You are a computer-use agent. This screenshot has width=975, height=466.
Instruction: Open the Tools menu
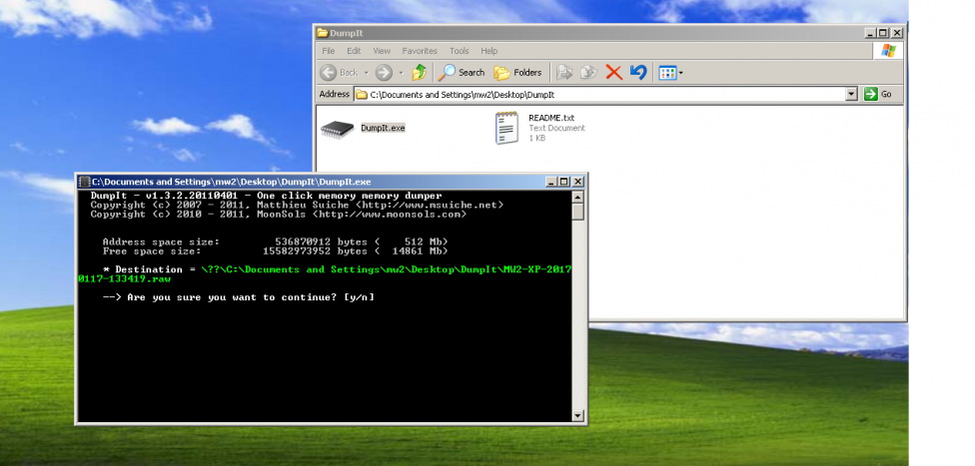click(459, 51)
